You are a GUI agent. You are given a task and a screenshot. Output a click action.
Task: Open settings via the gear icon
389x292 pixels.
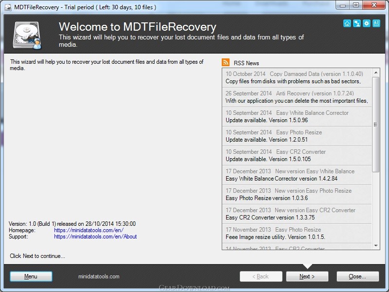pyautogui.click(x=367, y=23)
